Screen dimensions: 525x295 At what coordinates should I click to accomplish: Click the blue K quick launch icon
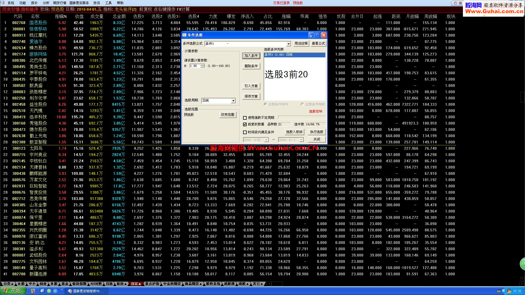tap(55, 291)
